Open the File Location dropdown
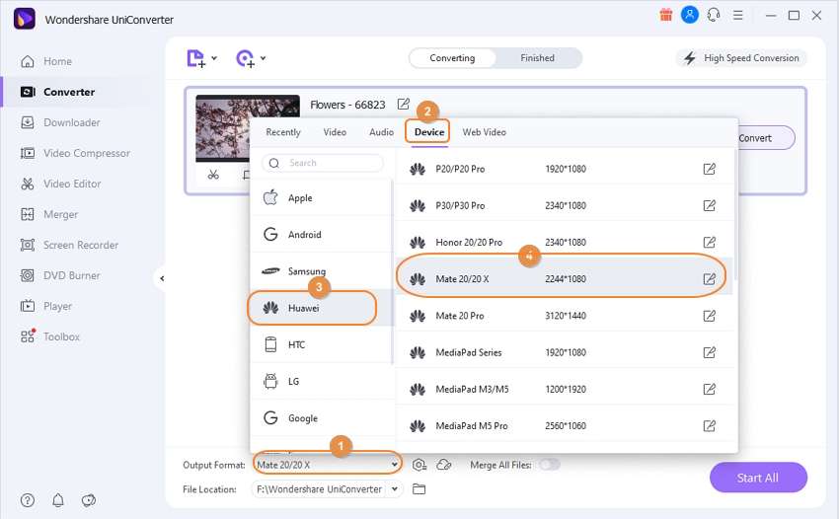The image size is (839, 519). tap(395, 489)
